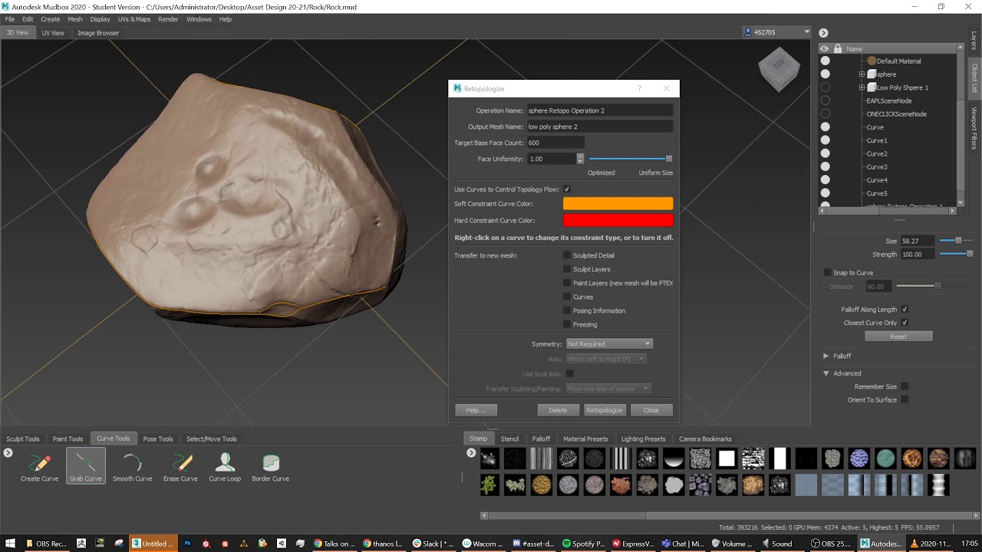Open the File menu
Screen dimensions: 982x552
(10, 19)
